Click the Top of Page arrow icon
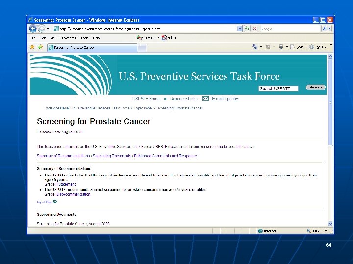 point(55,202)
